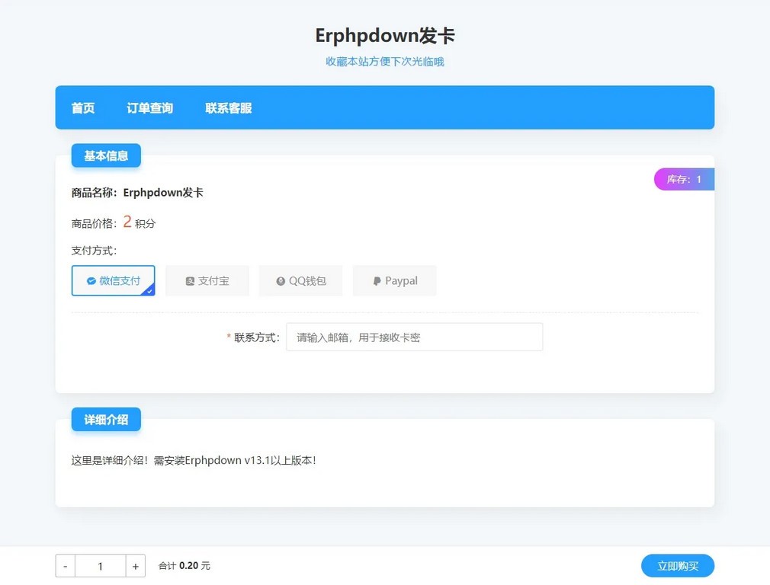Open the 订单查询 navigation item
Viewport: 770px width, 585px height.
[149, 108]
